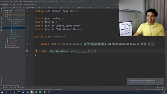Click View Files link in notification
The height and width of the screenshot is (94, 167).
pyautogui.click(x=133, y=83)
